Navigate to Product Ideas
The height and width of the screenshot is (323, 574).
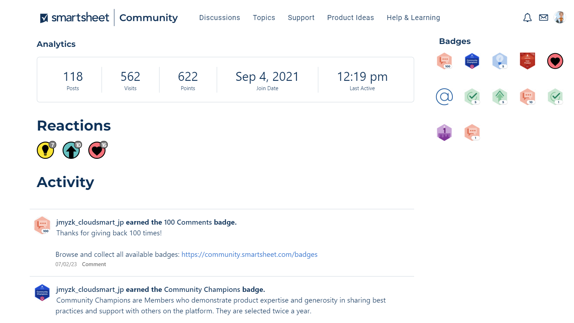(x=350, y=17)
